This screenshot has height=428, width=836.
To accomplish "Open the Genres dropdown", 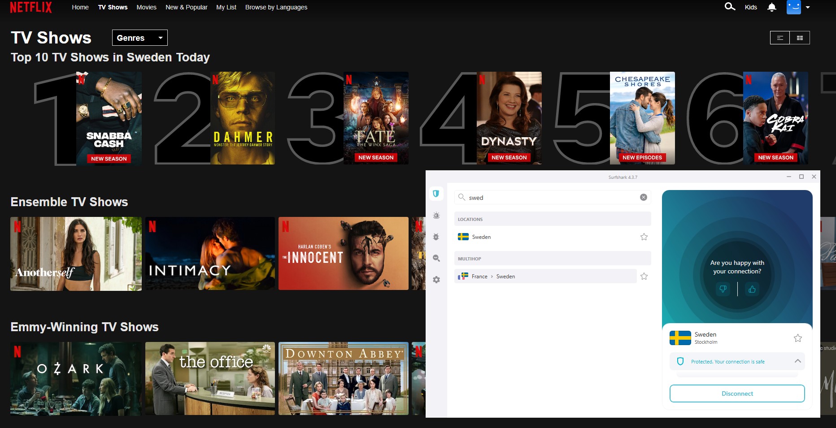I will click(140, 38).
